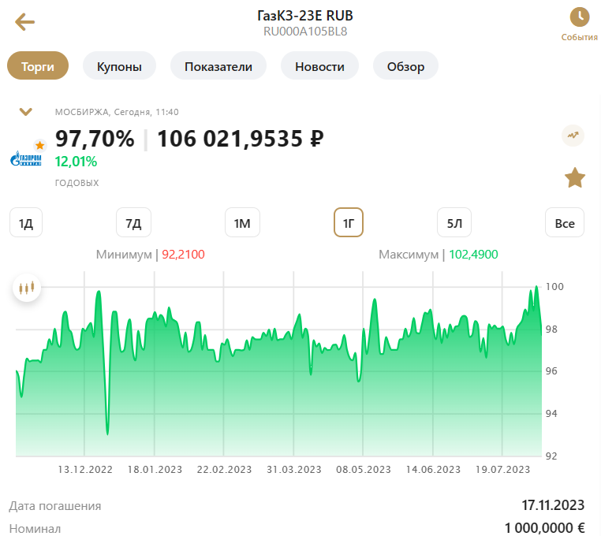Click the price 97,70%
The width and height of the screenshot is (601, 536).
point(95,138)
